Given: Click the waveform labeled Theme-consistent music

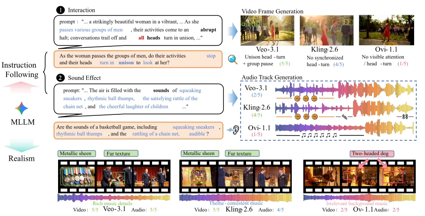Looking at the screenshot, I should [x=235, y=198].
